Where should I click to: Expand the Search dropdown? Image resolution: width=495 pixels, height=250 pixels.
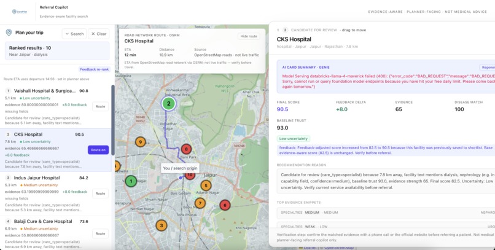point(74,34)
